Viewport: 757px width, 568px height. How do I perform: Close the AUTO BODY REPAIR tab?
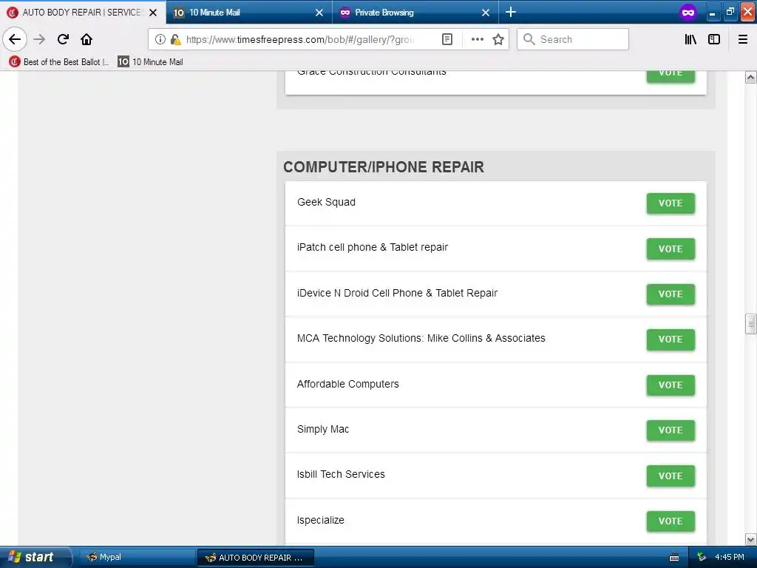(153, 13)
